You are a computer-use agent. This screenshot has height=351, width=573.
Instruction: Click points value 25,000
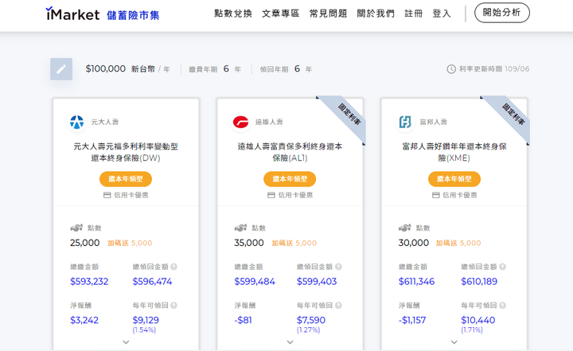(85, 243)
